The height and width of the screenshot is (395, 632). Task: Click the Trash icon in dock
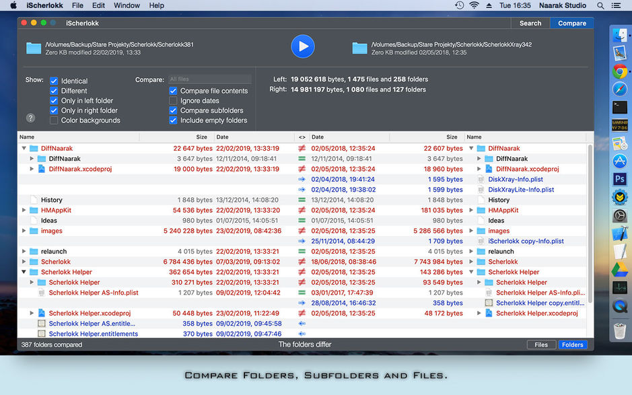(619, 329)
